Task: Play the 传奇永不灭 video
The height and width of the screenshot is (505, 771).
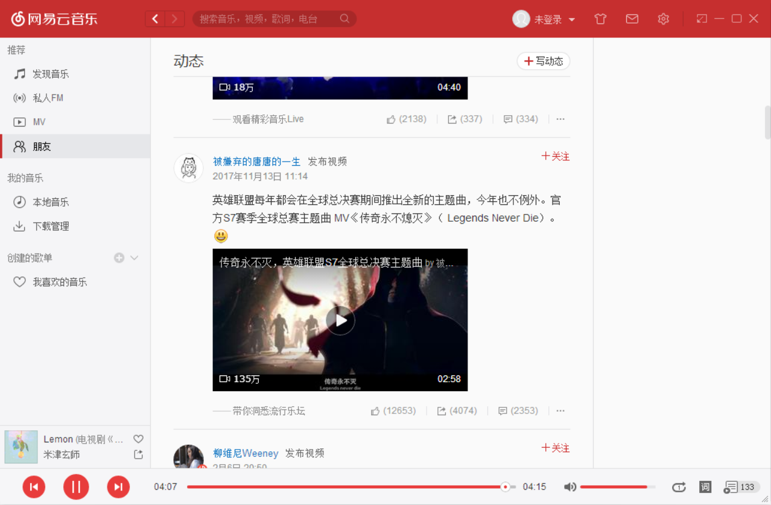Action: (340, 320)
